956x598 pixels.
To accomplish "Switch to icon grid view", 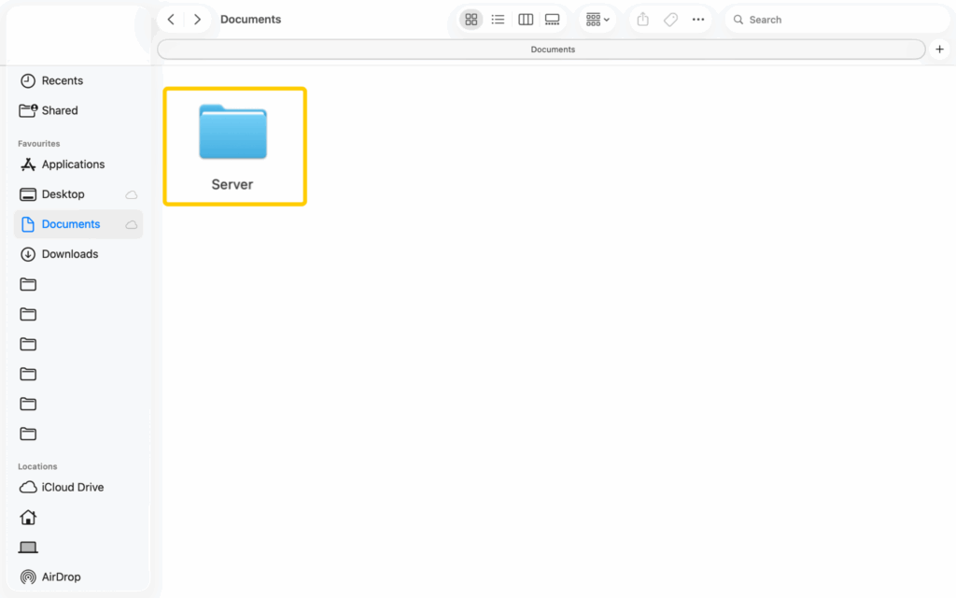I will coord(471,20).
